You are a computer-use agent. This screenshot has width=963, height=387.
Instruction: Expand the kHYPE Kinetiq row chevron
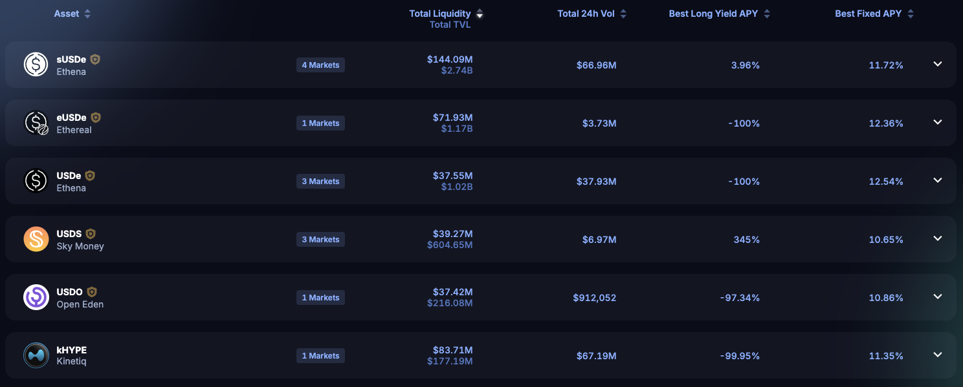click(938, 355)
